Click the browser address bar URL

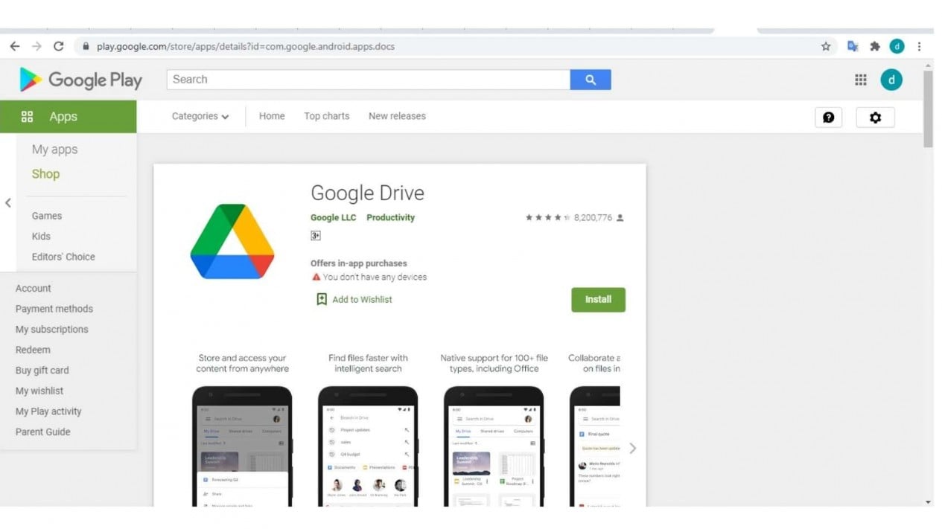pos(246,46)
